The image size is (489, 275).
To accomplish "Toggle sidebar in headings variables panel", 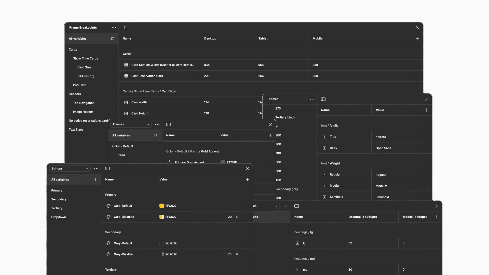I will point(297,206).
